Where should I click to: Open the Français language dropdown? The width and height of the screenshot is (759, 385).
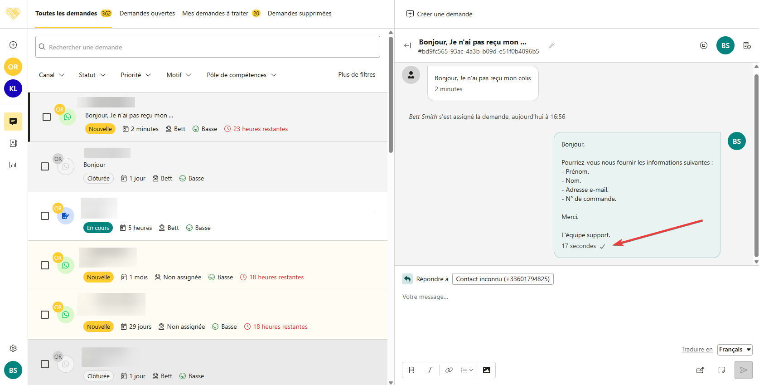click(x=735, y=349)
